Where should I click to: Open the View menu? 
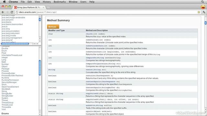[x=37, y=2]
